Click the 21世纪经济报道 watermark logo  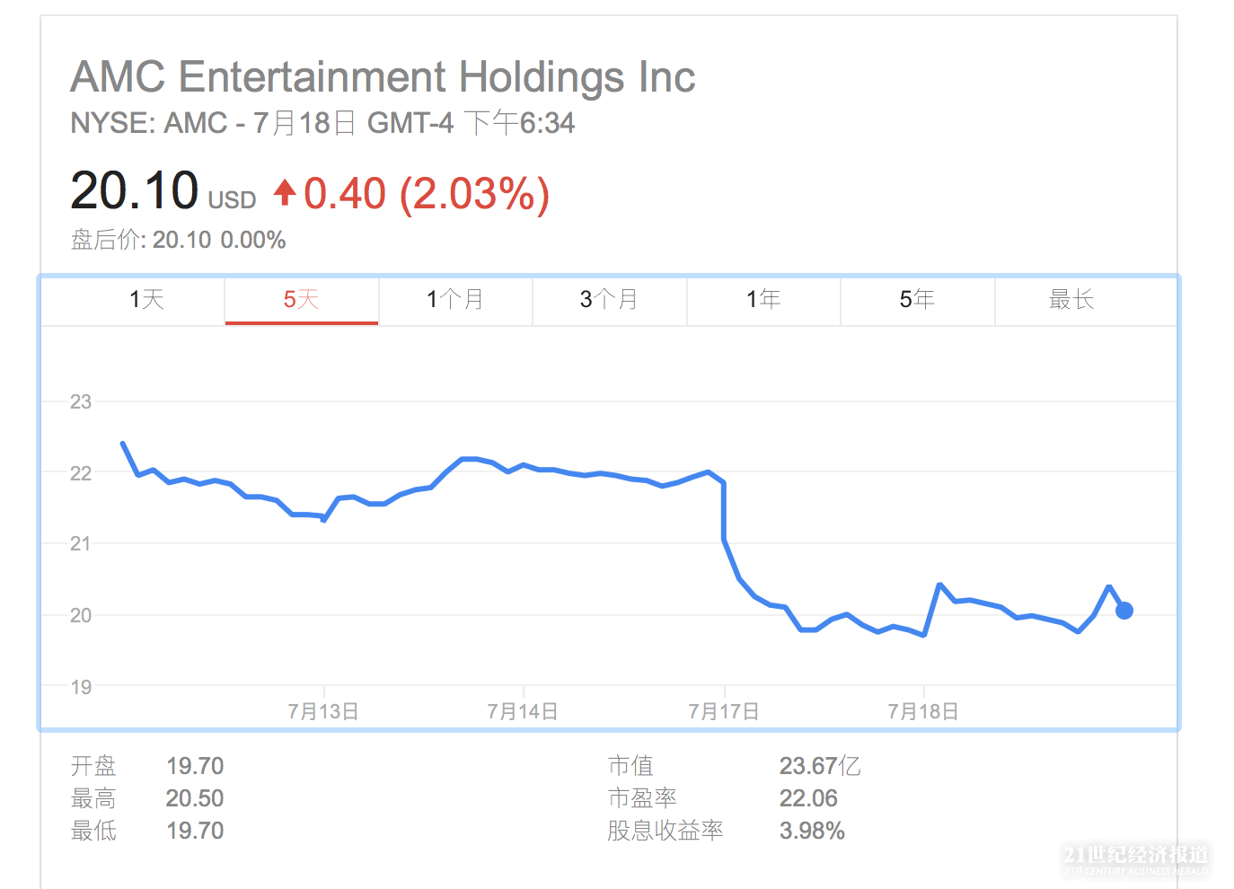click(x=1135, y=858)
